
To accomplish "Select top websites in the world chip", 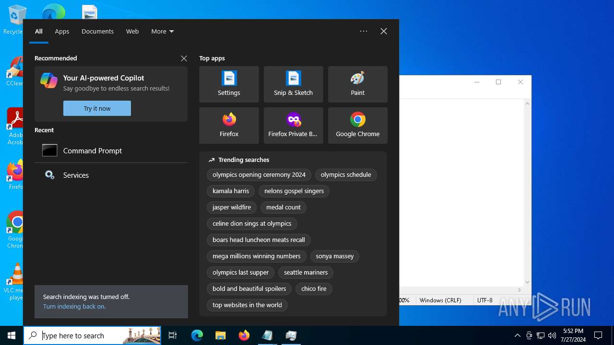I will (x=247, y=305).
